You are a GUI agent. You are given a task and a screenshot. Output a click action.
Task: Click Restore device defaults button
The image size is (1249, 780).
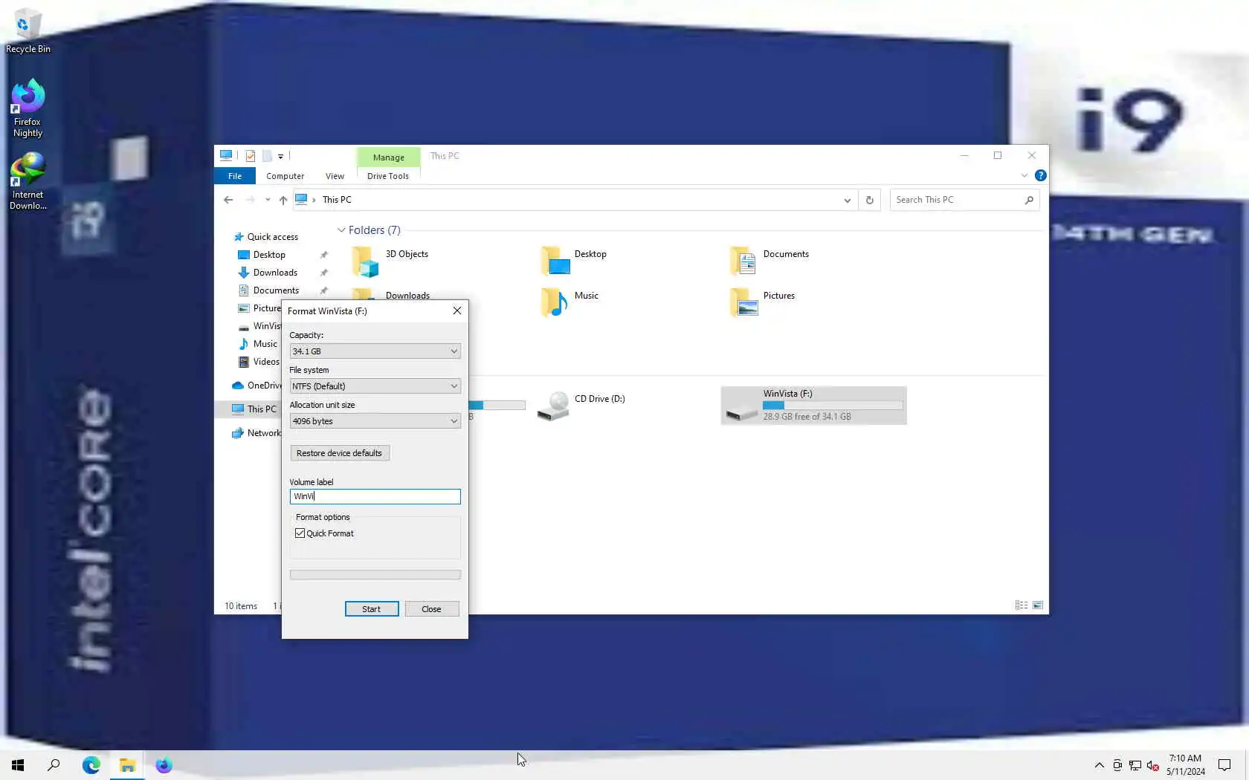point(340,453)
